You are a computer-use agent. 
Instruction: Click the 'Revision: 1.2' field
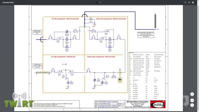(121, 104)
